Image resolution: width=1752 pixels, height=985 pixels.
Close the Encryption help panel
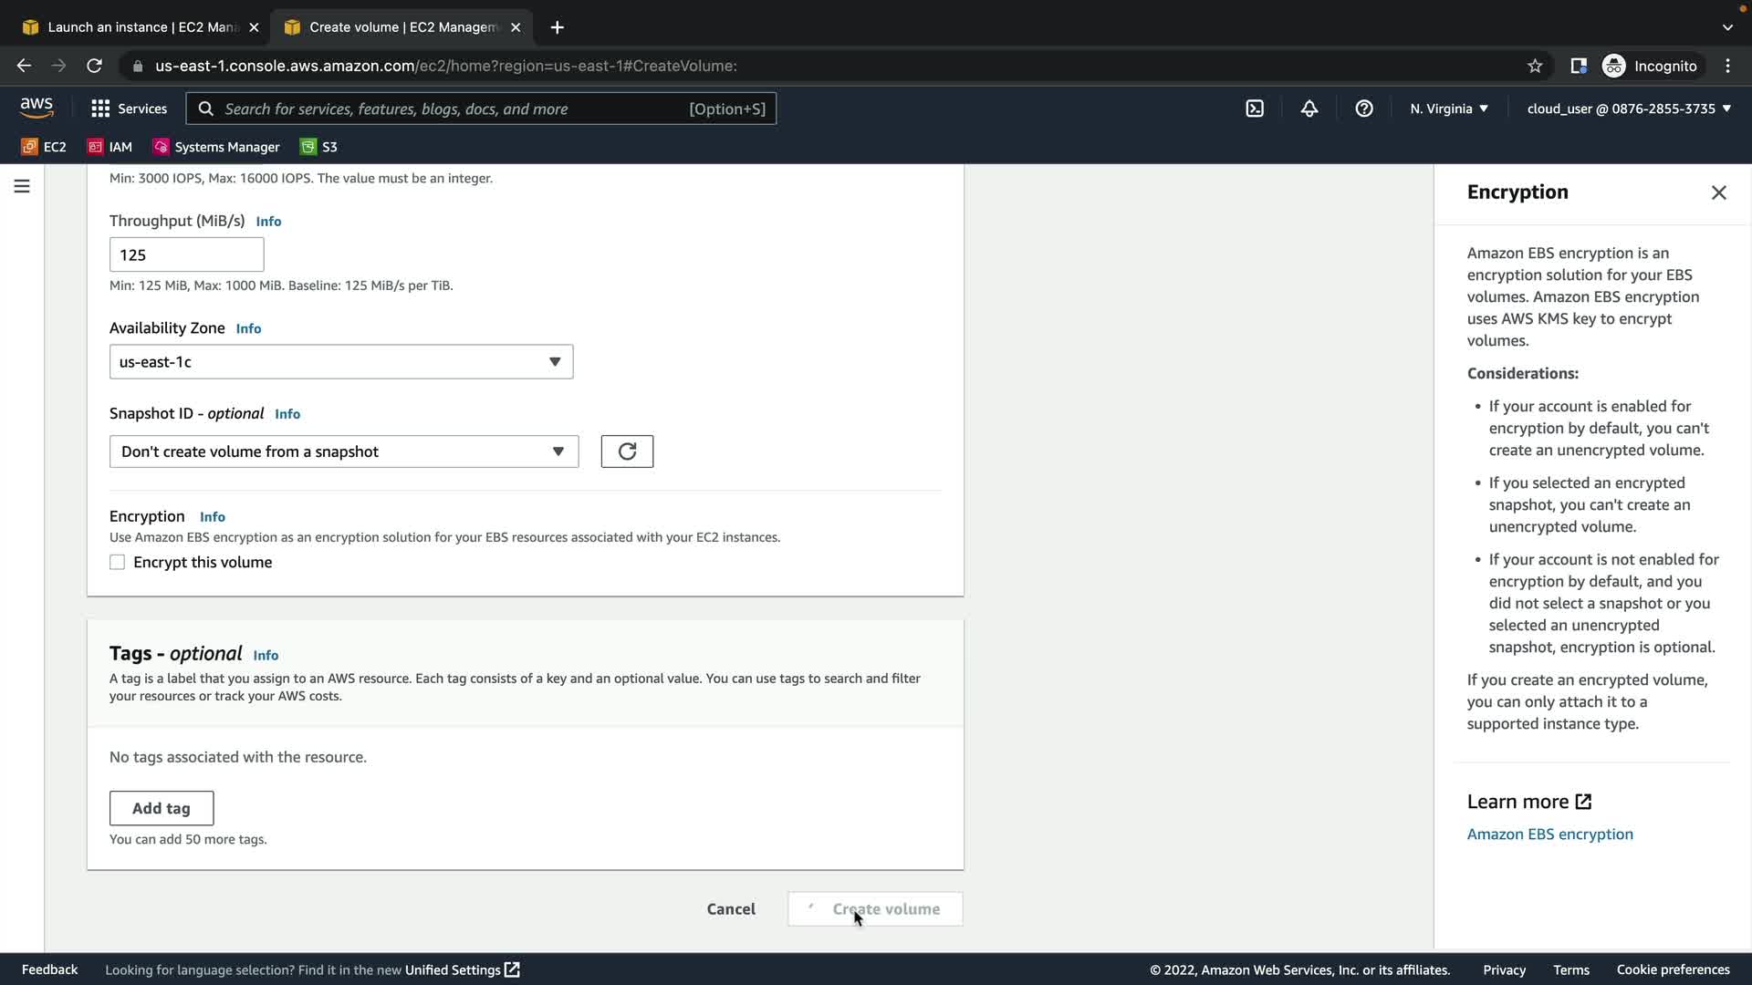coord(1718,192)
